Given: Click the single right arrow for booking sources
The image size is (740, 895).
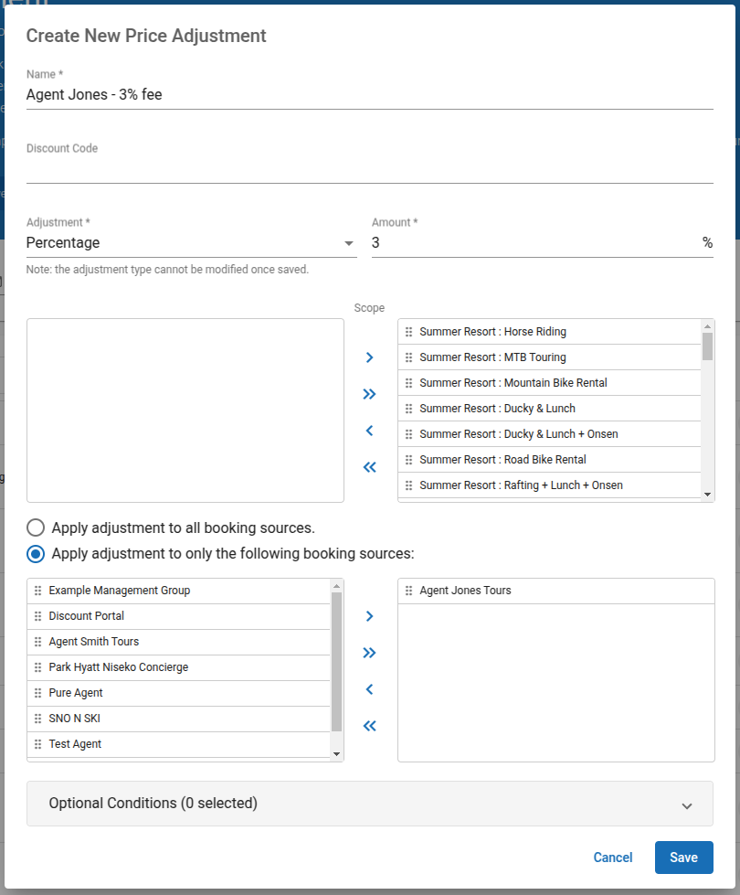Looking at the screenshot, I should [369, 616].
